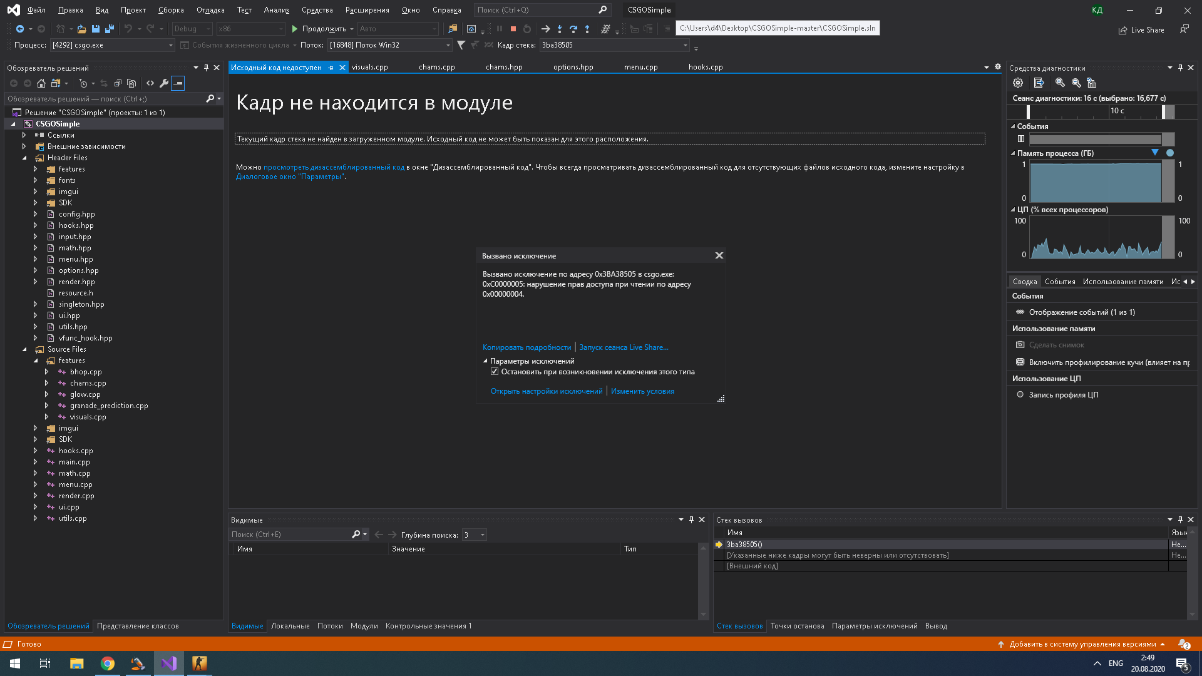This screenshot has height=676, width=1202.
Task: Click the Step Into arrow icon
Action: [559, 29]
